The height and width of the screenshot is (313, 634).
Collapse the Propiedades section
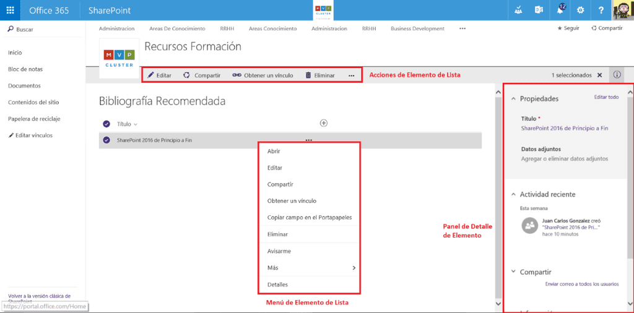[x=514, y=98]
